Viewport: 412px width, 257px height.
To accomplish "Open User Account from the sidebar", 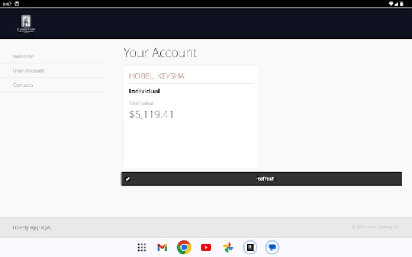I will pos(28,71).
